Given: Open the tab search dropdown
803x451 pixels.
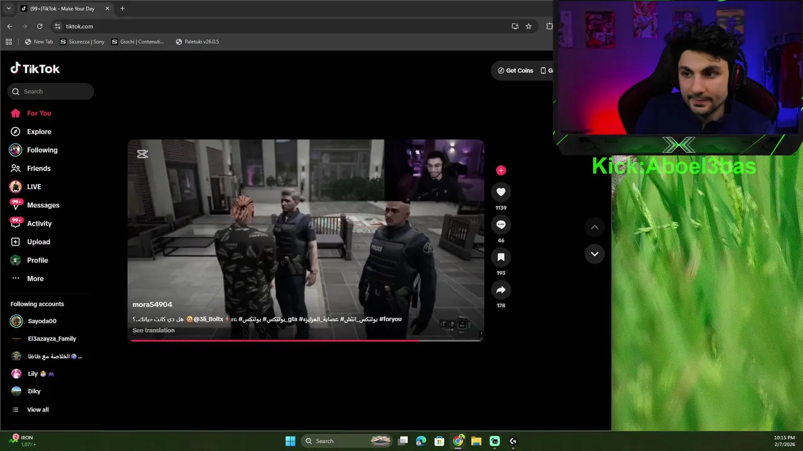Looking at the screenshot, I should 8,9.
